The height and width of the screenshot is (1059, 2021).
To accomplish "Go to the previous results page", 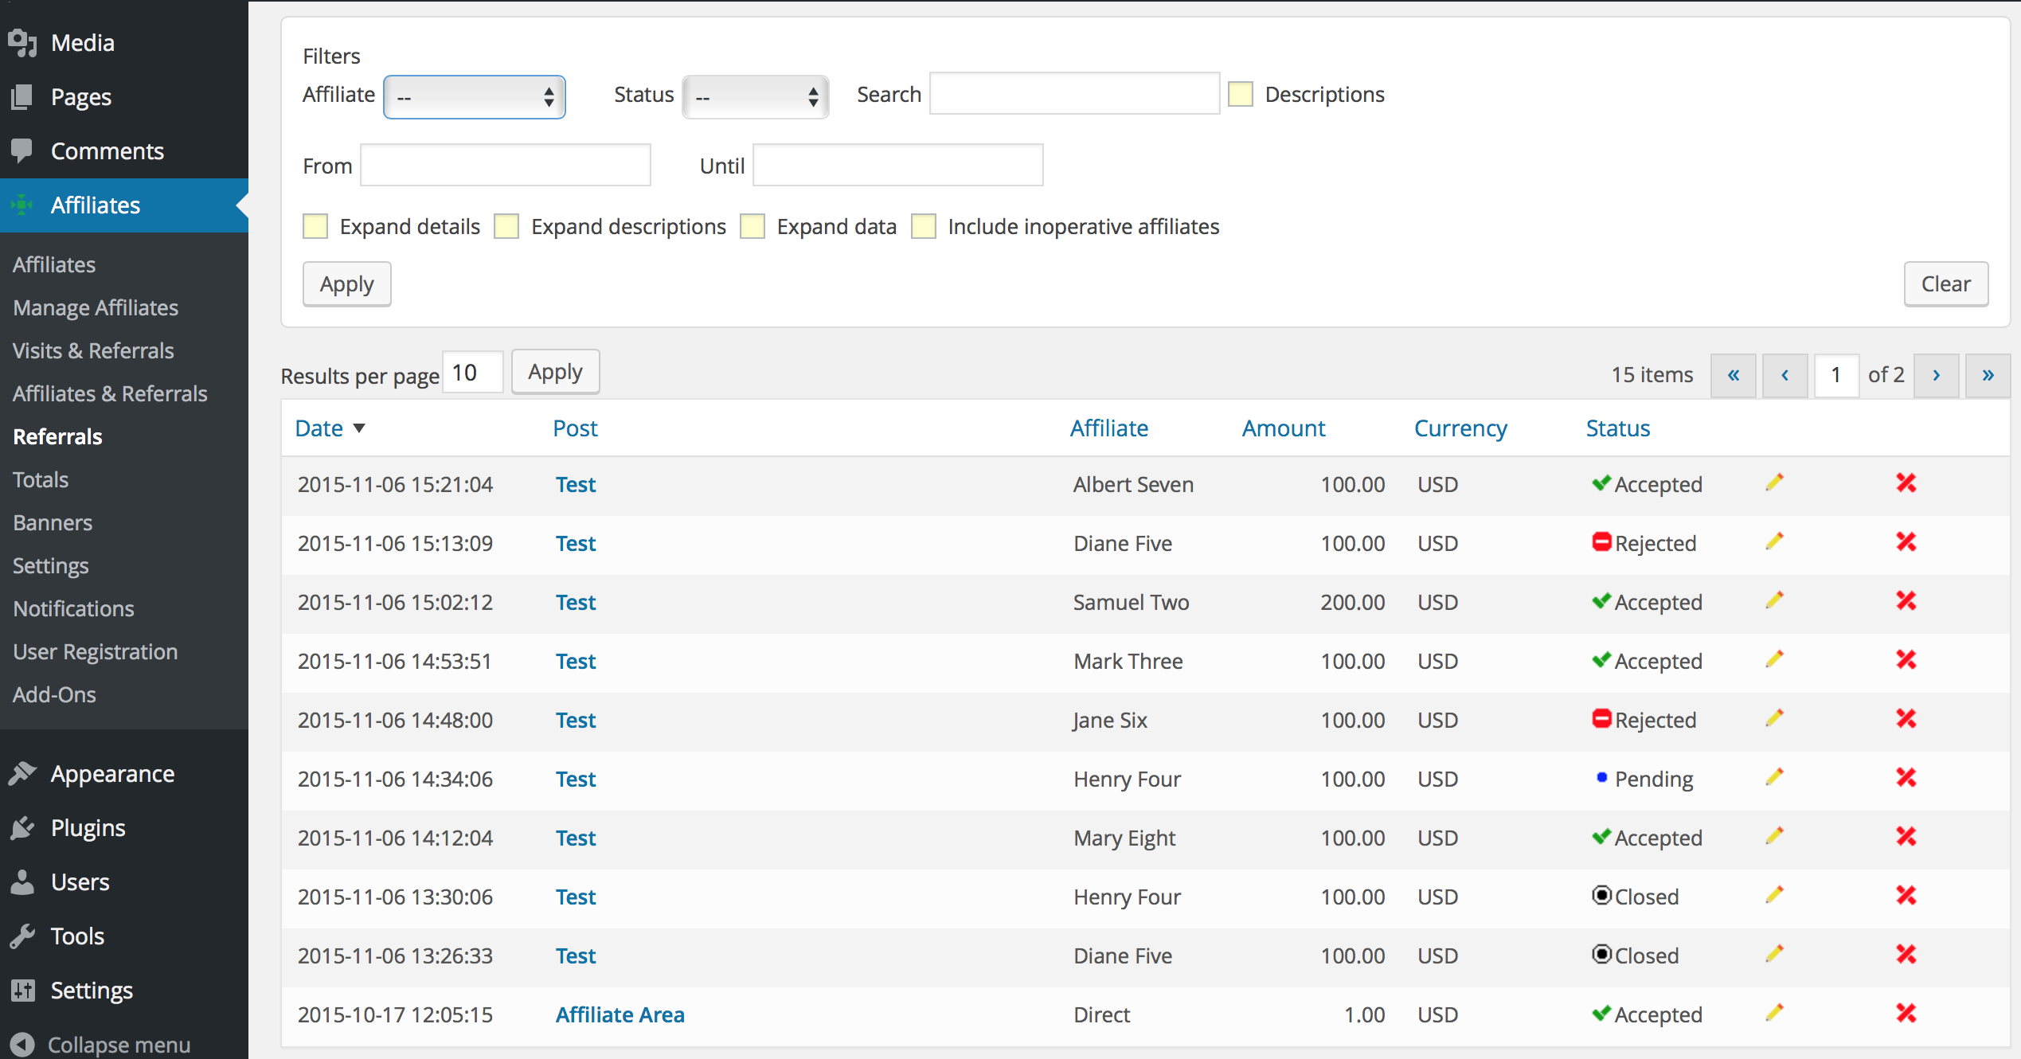I will coord(1785,375).
